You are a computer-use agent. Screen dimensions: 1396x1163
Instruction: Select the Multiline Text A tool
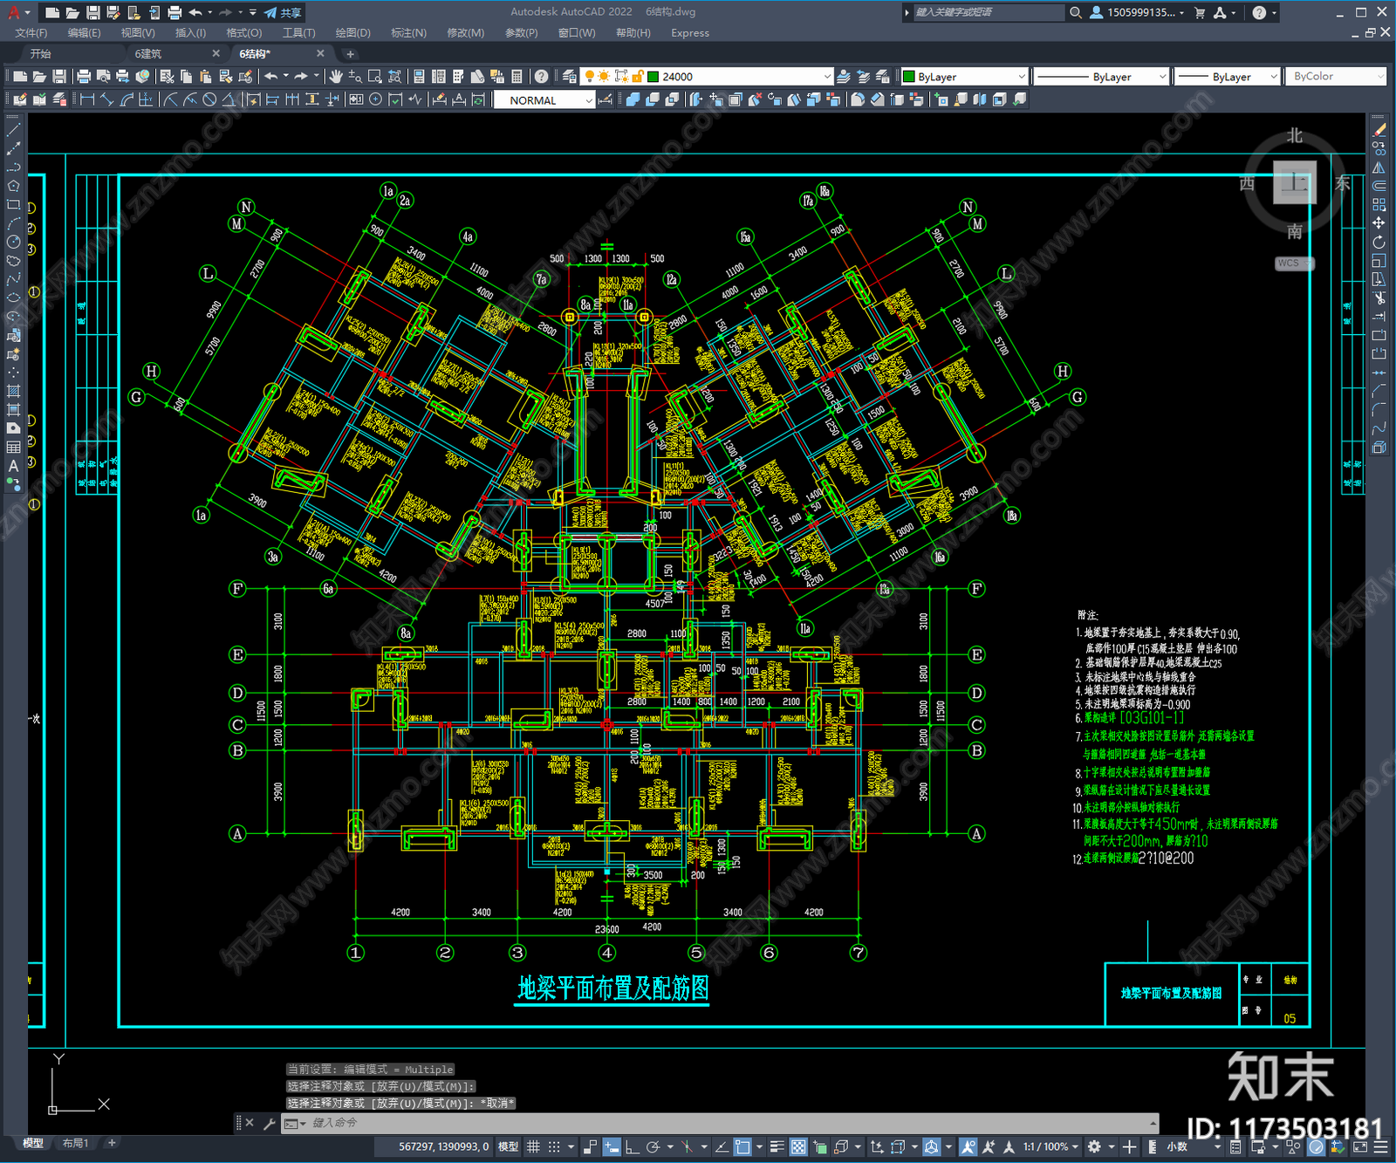tap(13, 466)
